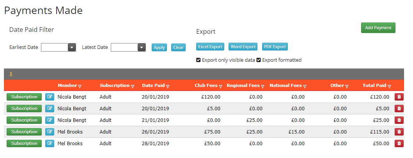Click Add Payment button
The image size is (413, 158).
pyautogui.click(x=378, y=28)
